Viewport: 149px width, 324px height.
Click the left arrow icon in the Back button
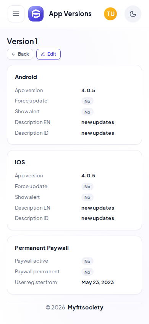click(13, 54)
